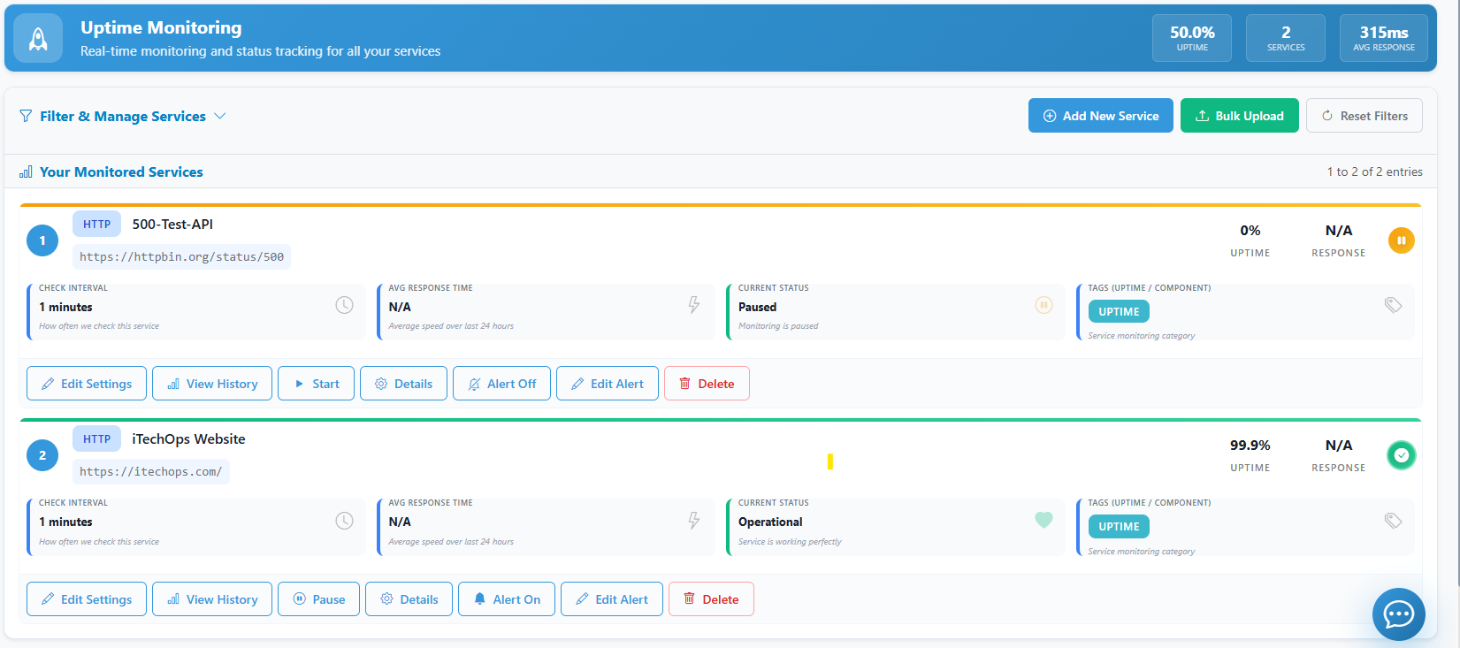Select the UPTIME tag on iTechOps Website
This screenshot has width=1460, height=648.
(1119, 527)
